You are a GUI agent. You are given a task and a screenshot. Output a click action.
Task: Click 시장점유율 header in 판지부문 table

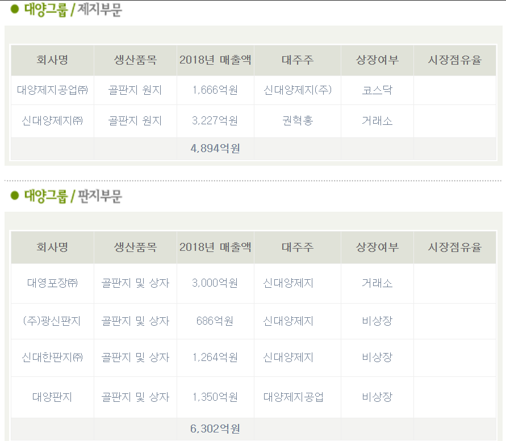tap(455, 247)
